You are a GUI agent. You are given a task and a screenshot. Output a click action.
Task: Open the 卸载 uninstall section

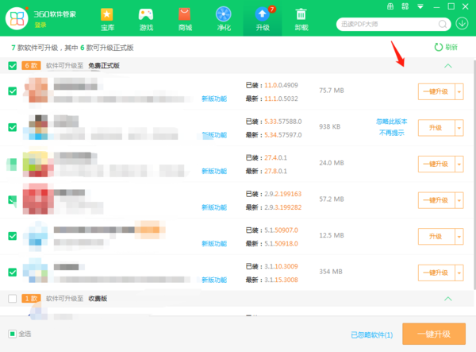pos(301,19)
